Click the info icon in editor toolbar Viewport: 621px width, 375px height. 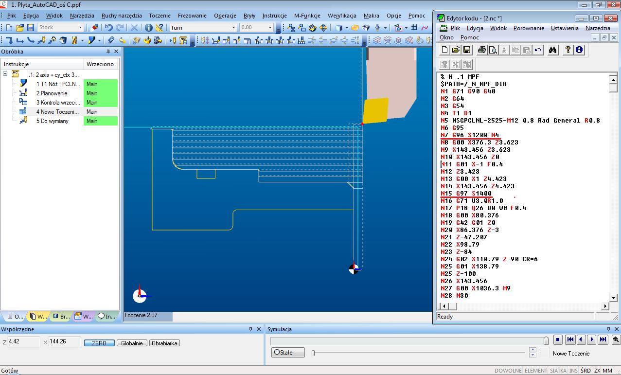pyautogui.click(x=579, y=50)
